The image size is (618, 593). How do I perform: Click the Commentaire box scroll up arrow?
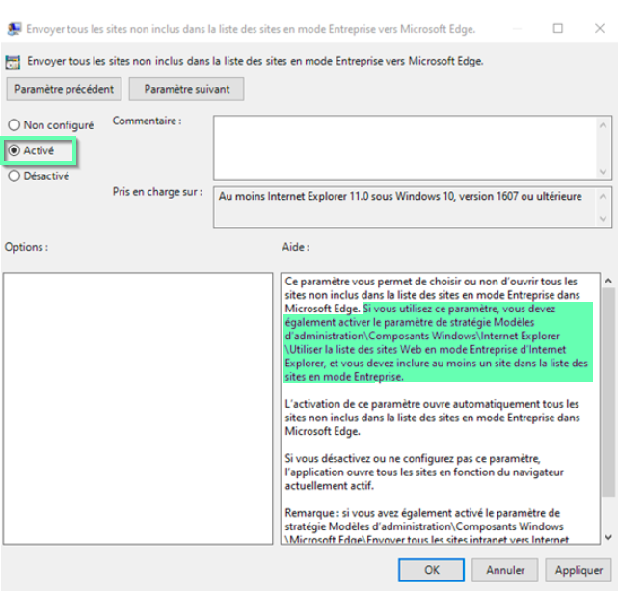pos(604,123)
